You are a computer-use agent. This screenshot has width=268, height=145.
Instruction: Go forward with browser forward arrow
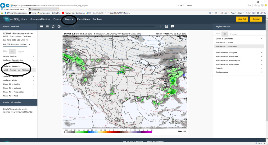pyautogui.click(x=8, y=5)
